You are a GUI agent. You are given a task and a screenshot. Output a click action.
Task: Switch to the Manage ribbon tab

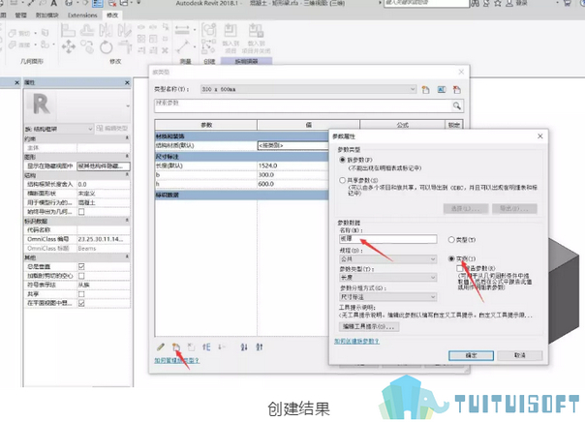pyautogui.click(x=20, y=15)
